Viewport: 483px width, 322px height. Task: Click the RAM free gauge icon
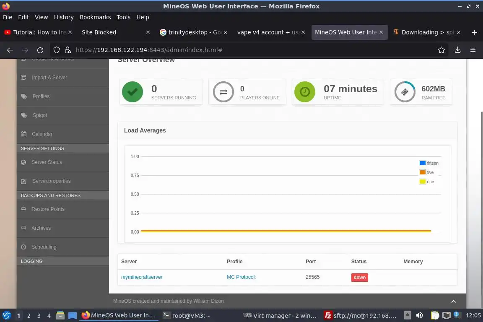pyautogui.click(x=405, y=92)
